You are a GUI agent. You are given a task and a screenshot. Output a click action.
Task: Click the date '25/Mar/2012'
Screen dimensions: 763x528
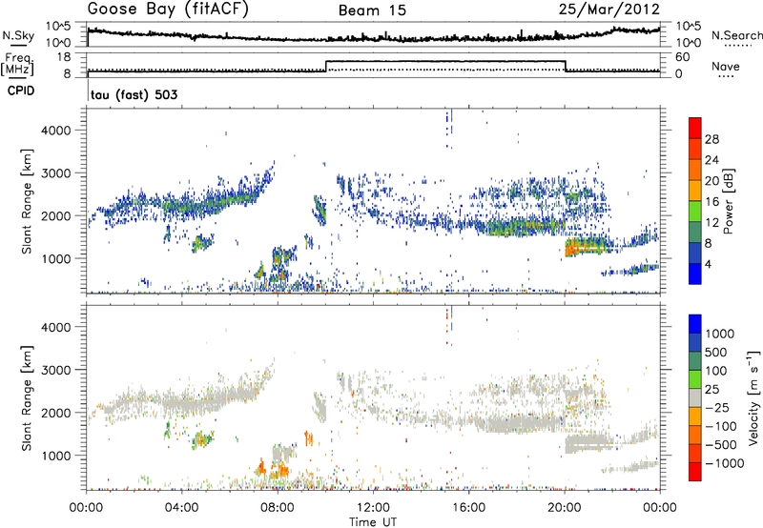(x=609, y=10)
